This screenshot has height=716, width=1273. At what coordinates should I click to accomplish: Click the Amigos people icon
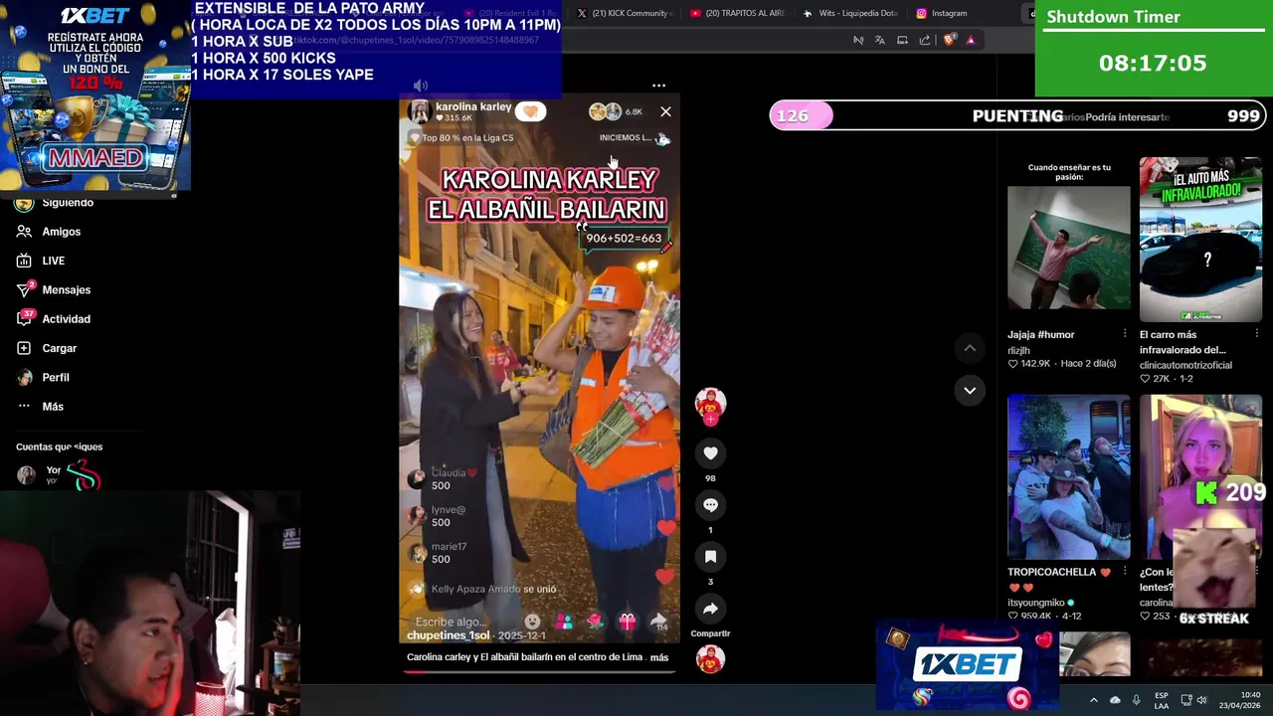click(24, 232)
